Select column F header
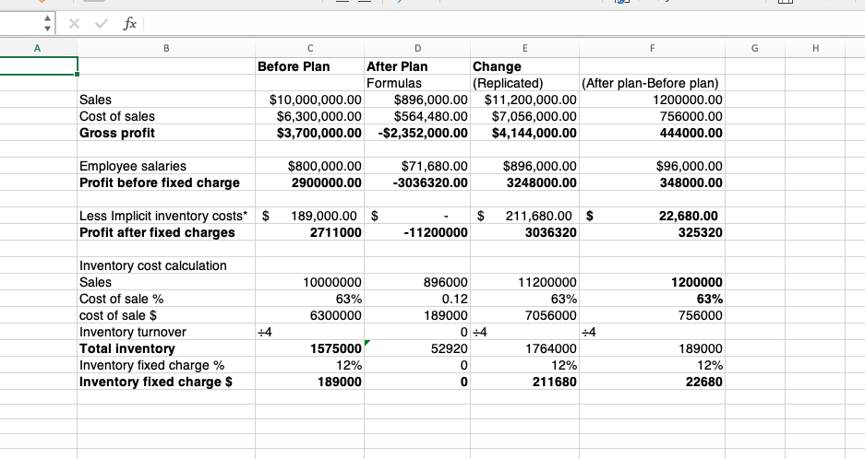 point(652,48)
